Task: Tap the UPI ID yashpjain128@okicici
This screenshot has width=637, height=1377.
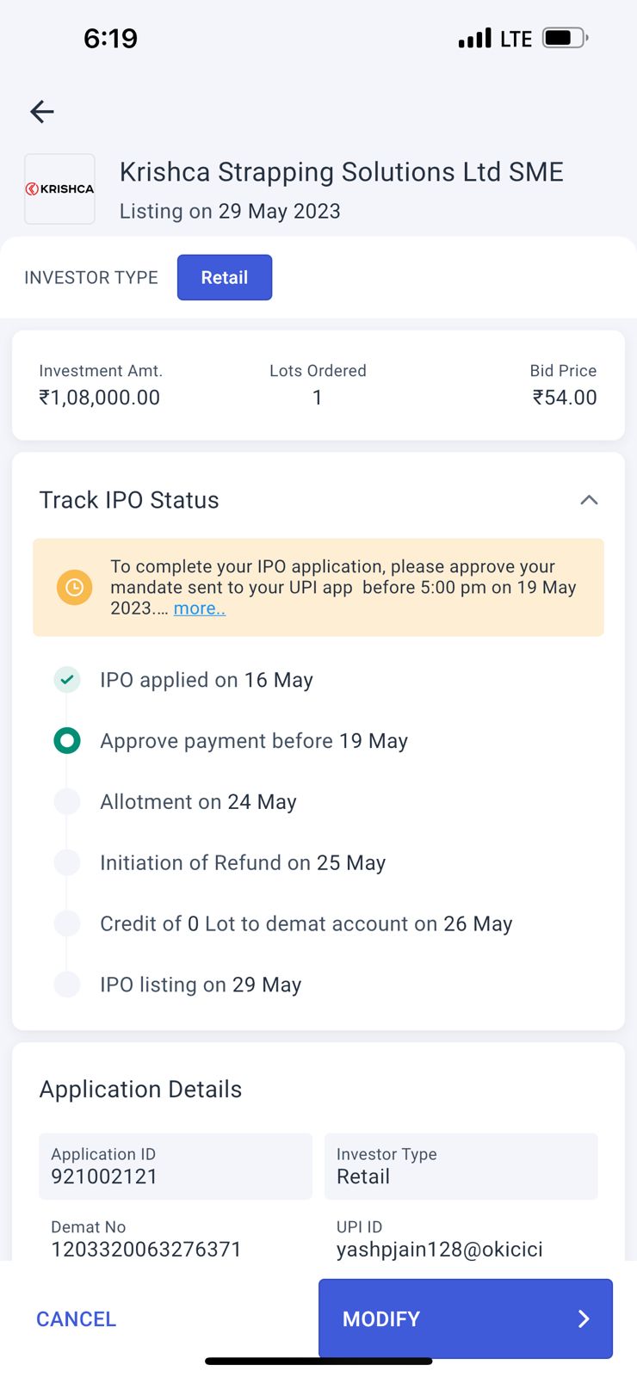Action: pyautogui.click(x=439, y=1249)
